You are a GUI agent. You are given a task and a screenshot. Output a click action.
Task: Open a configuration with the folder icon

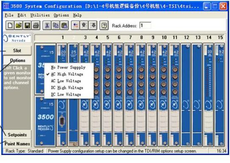19,26
